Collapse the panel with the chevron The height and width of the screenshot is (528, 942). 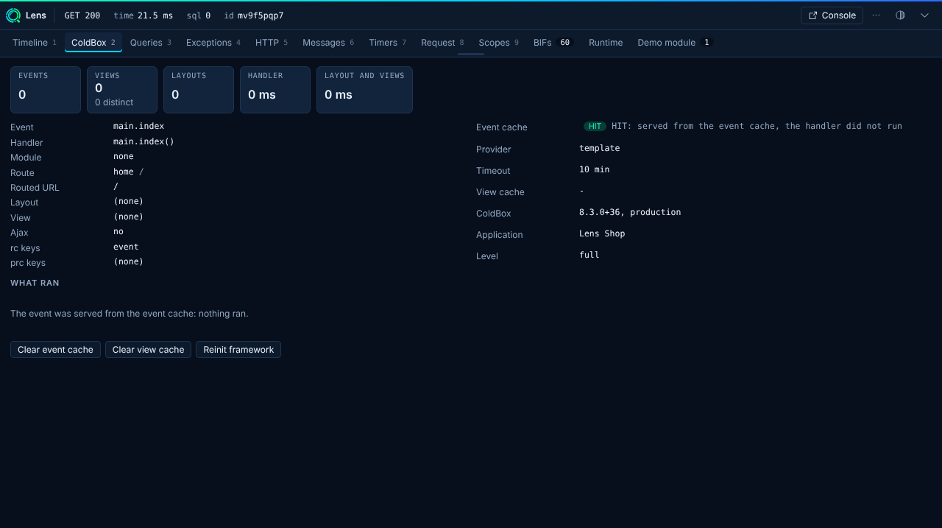(x=924, y=15)
